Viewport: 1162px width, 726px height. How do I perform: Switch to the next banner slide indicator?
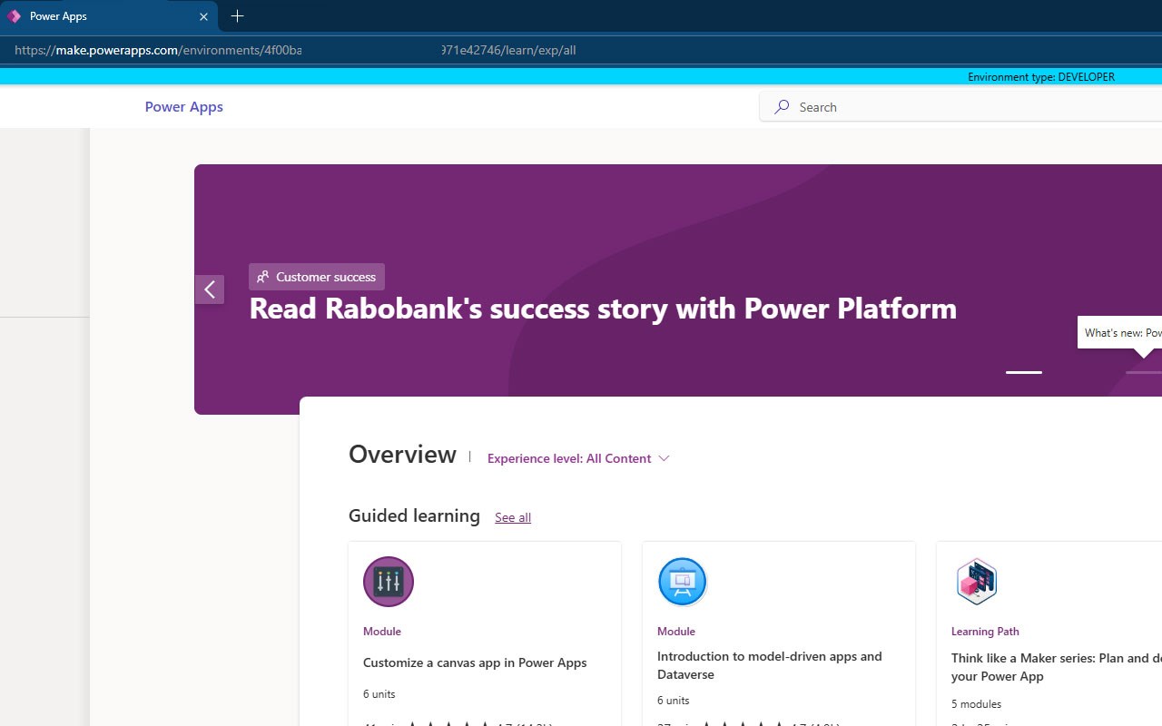pos(1143,372)
